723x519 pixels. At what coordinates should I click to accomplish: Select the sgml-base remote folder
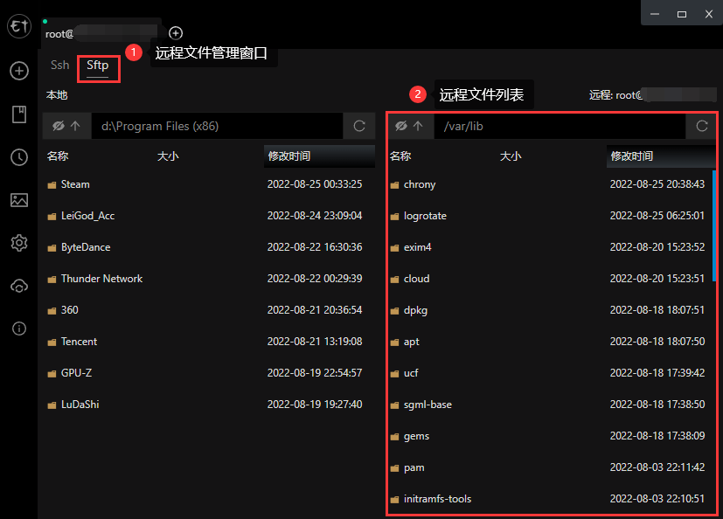550,405
